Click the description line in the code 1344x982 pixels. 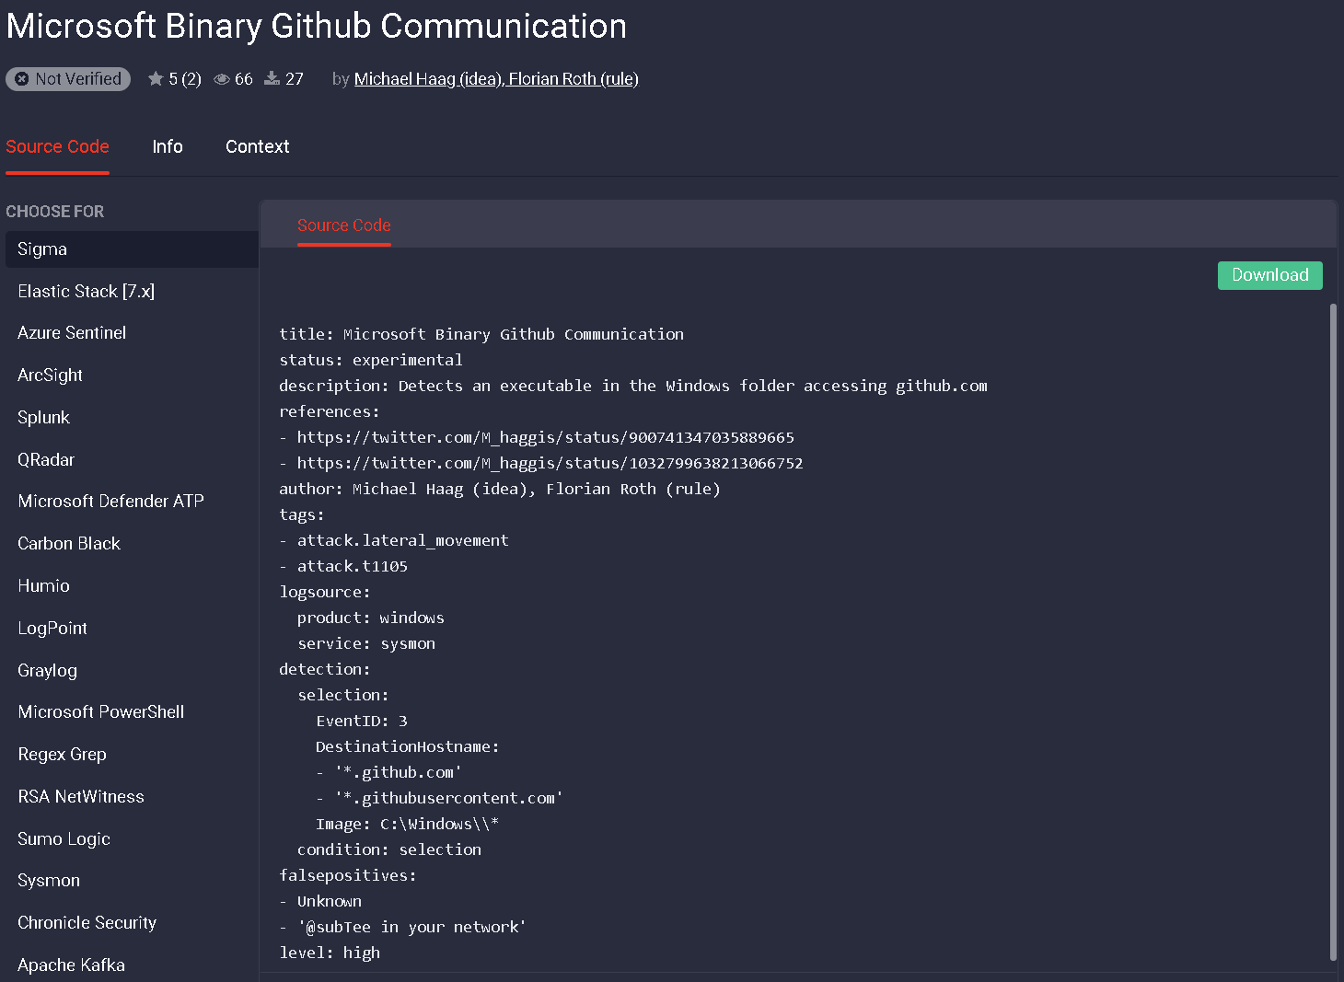tap(633, 386)
